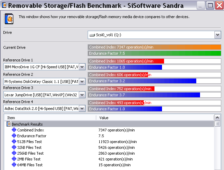
Task: Select the Combined Index list row
Action: 109,130
